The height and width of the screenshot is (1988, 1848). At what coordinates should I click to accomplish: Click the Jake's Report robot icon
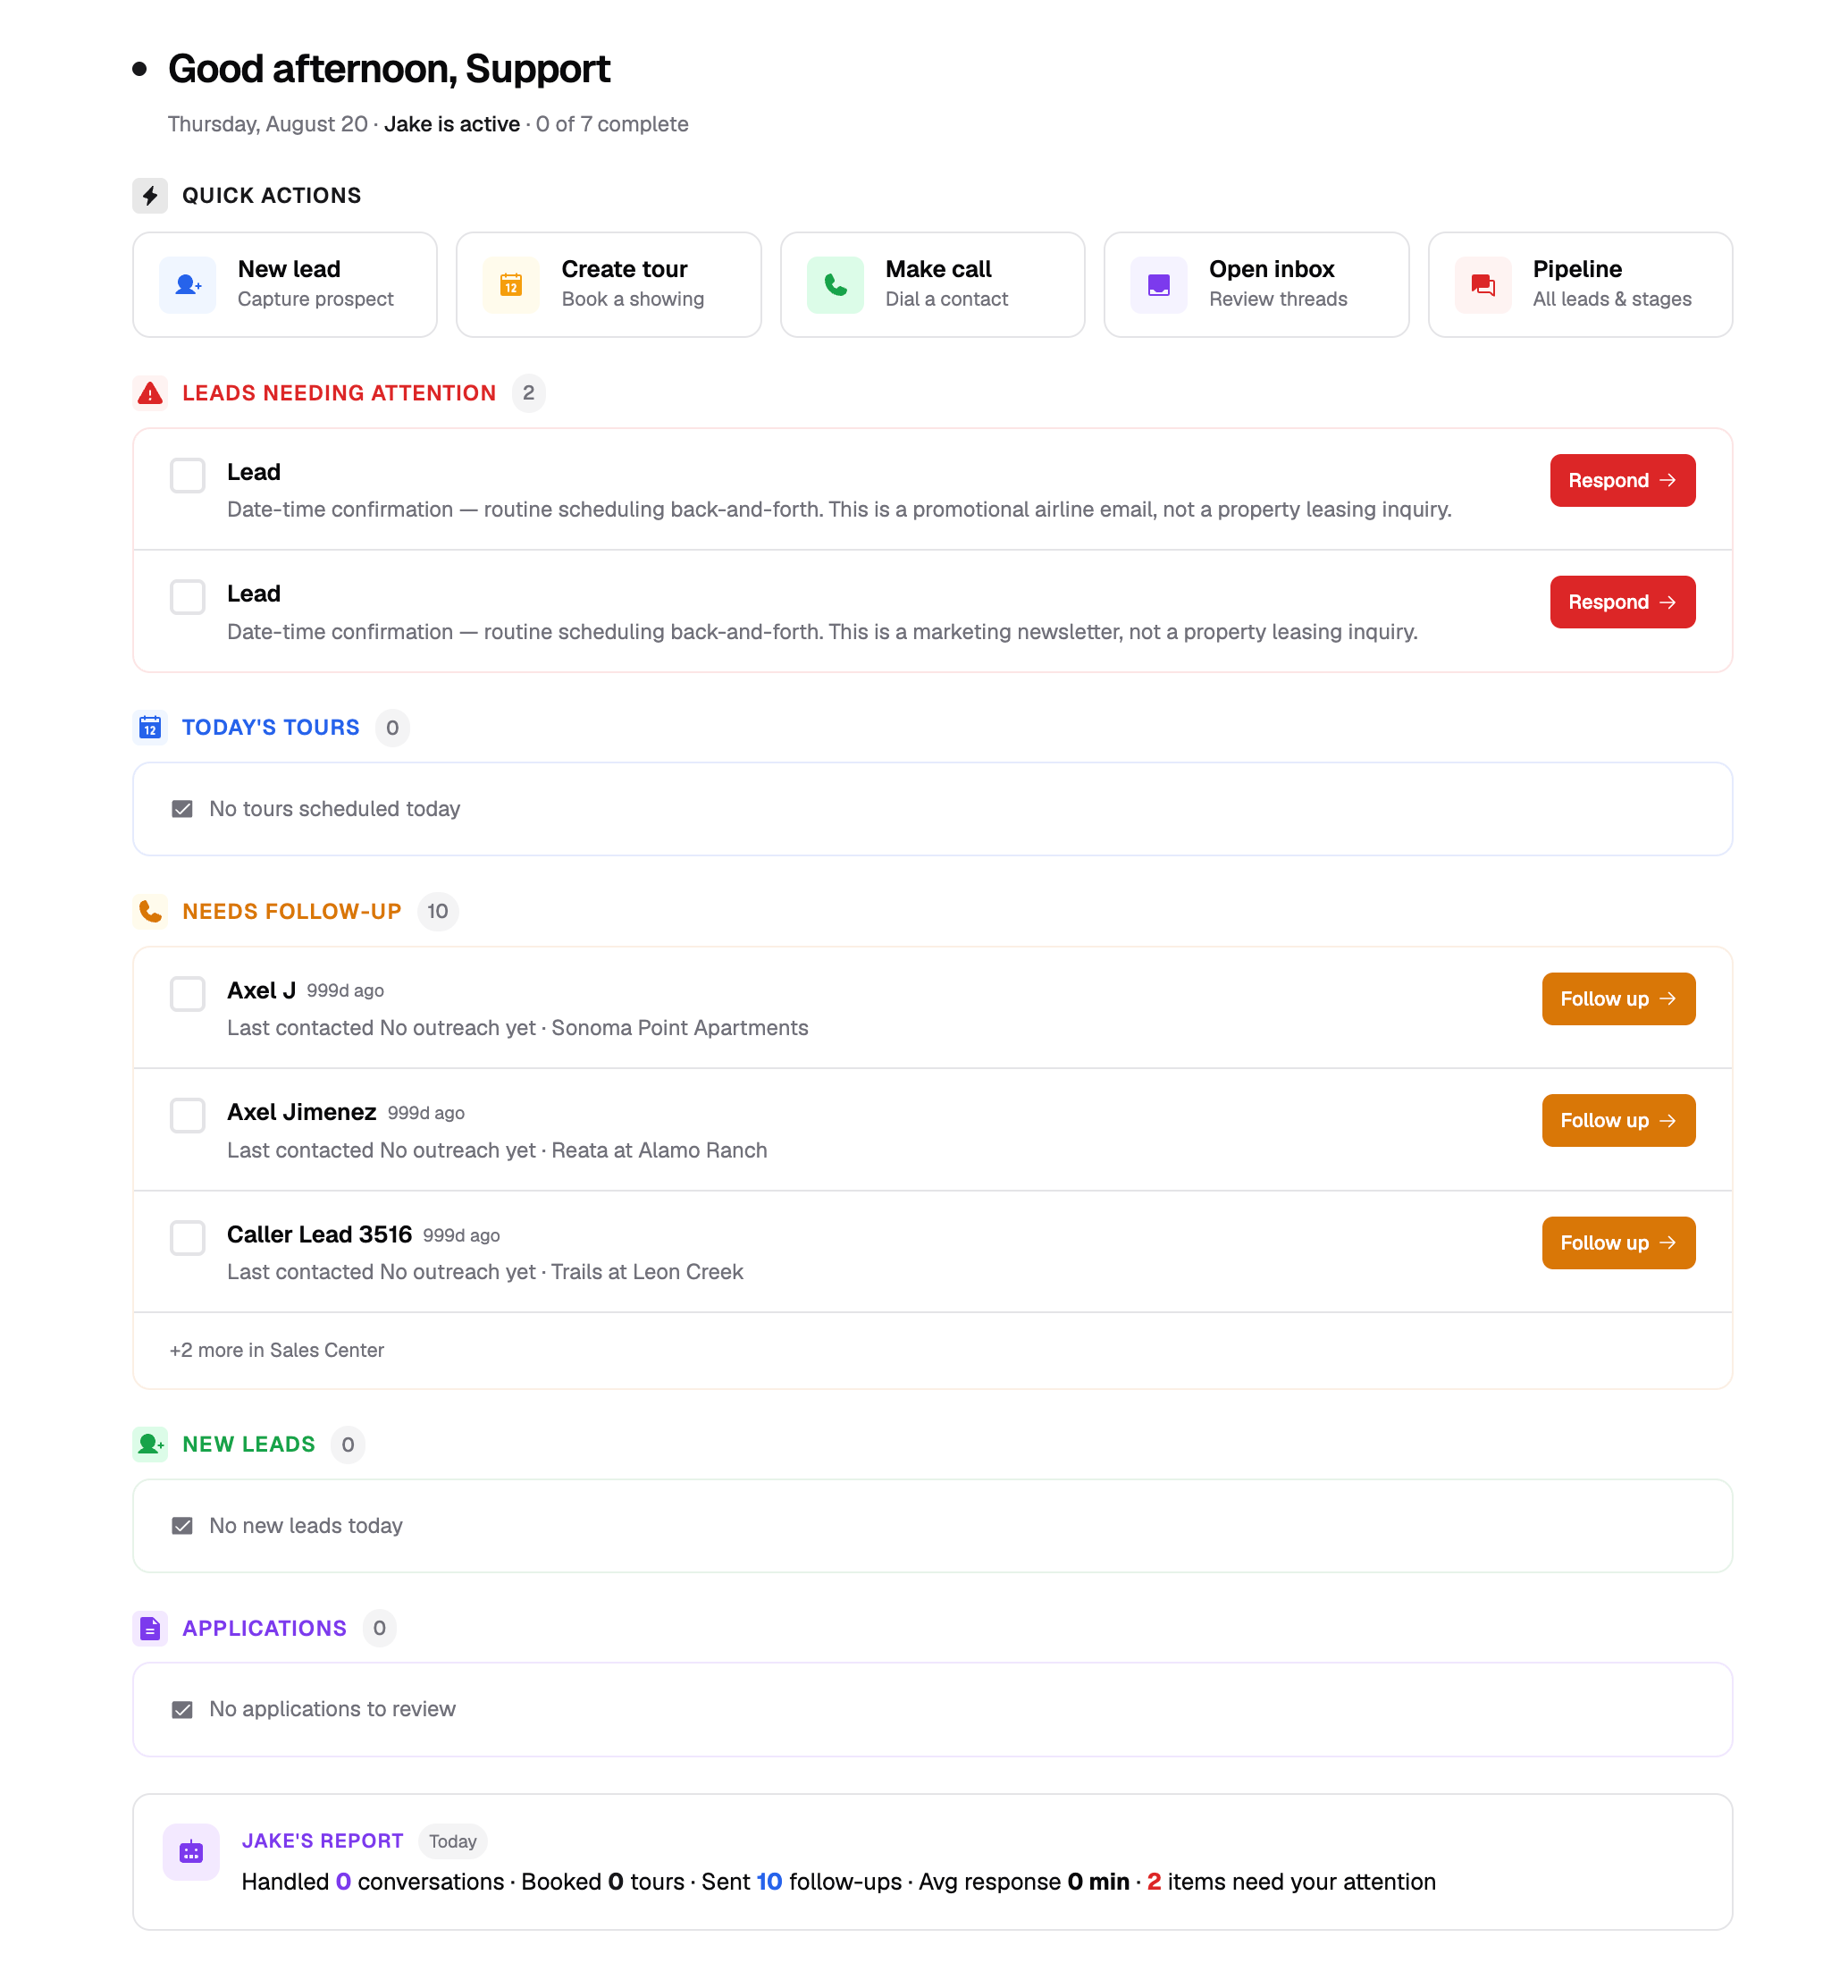pos(191,1852)
